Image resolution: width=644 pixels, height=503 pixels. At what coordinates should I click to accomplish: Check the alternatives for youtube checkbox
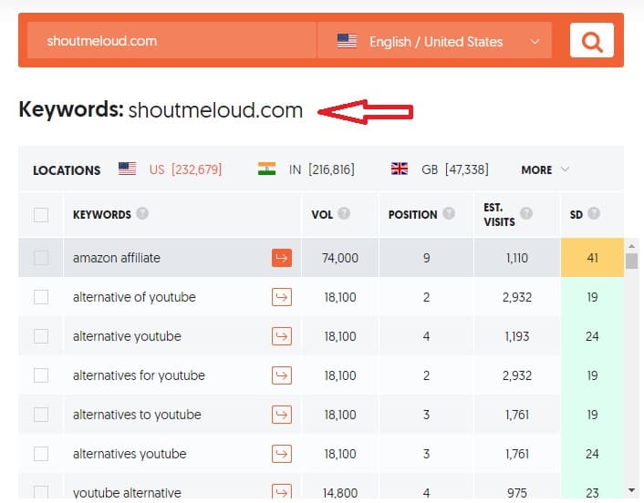pos(41,375)
